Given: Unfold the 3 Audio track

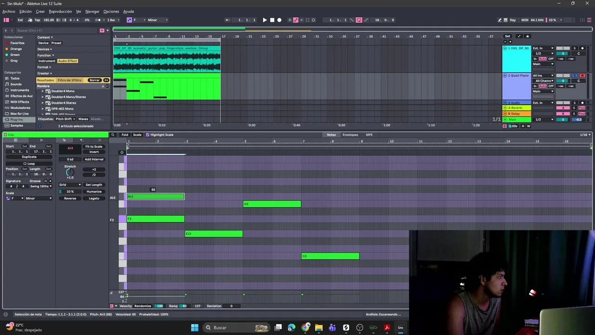Looking at the screenshot, I should (505, 102).
